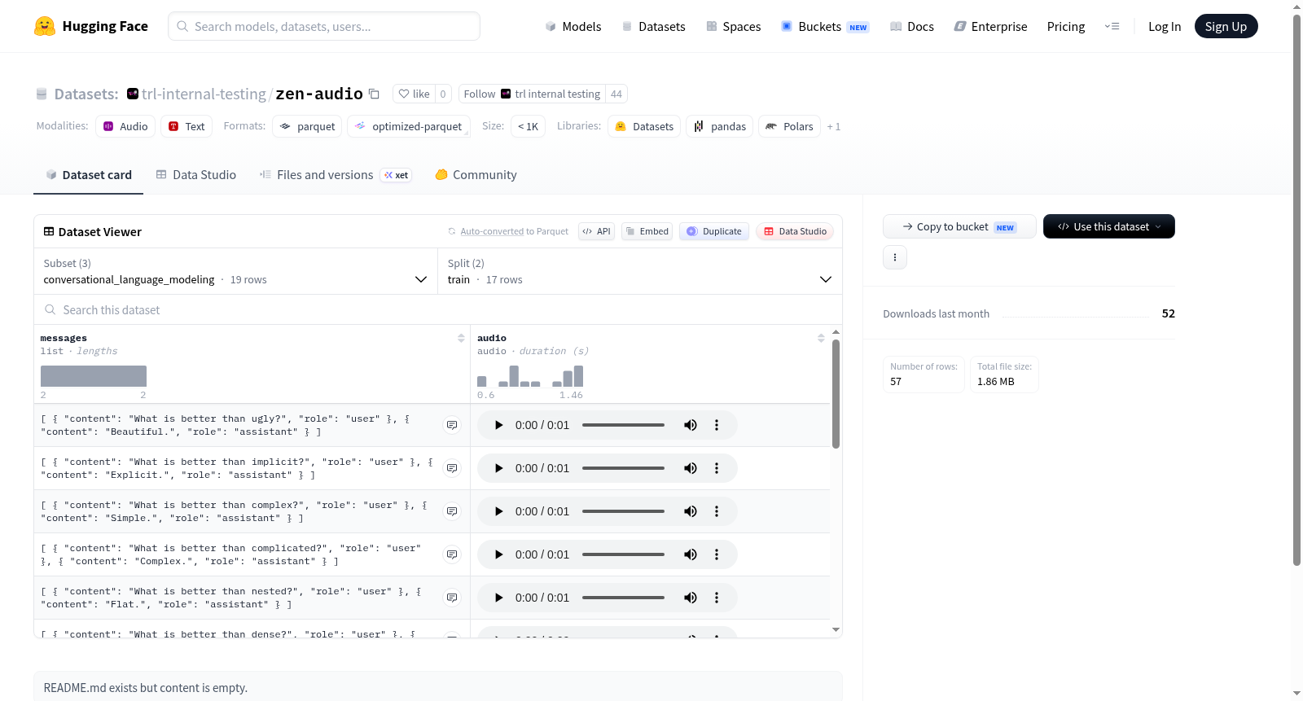1303x701 pixels.
Task: Click Copy to bucket button
Action: click(959, 226)
